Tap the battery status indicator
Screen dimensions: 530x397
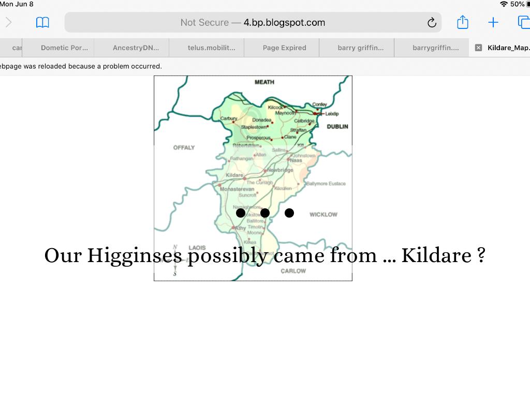527,4
